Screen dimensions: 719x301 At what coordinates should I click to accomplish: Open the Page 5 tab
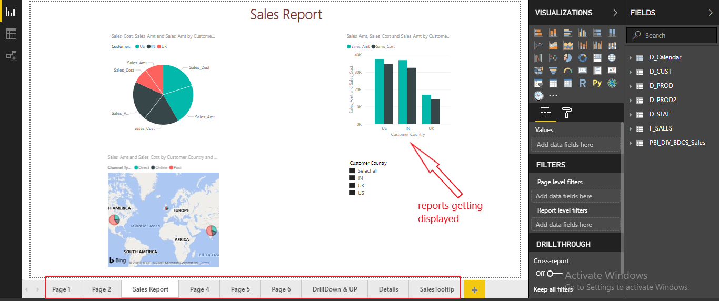[x=240, y=289]
